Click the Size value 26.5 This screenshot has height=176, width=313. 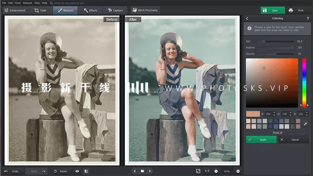point(300,42)
